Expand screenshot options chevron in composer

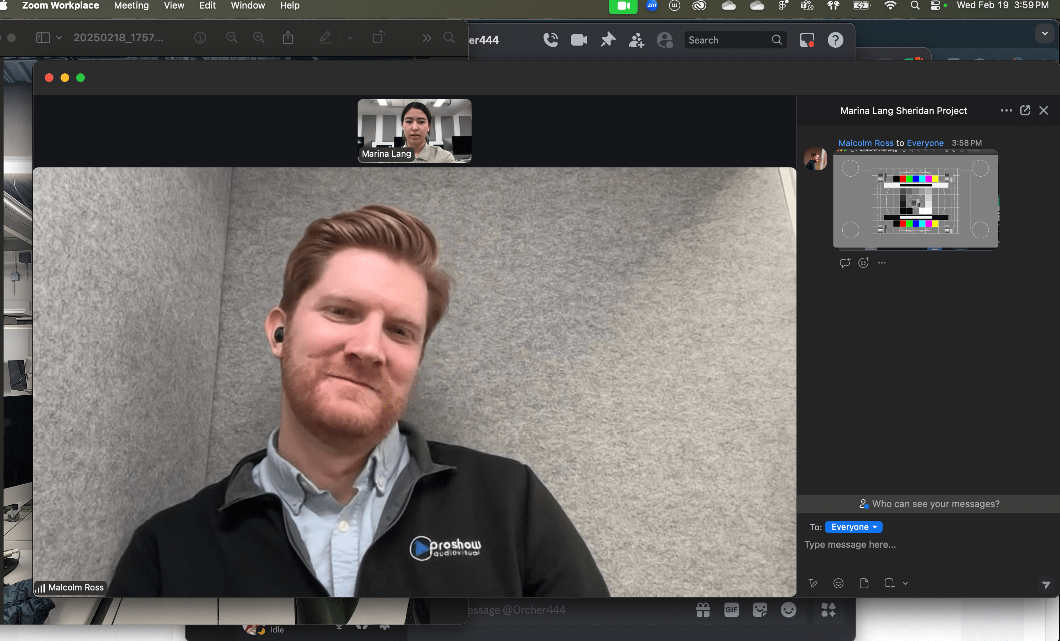coord(905,584)
